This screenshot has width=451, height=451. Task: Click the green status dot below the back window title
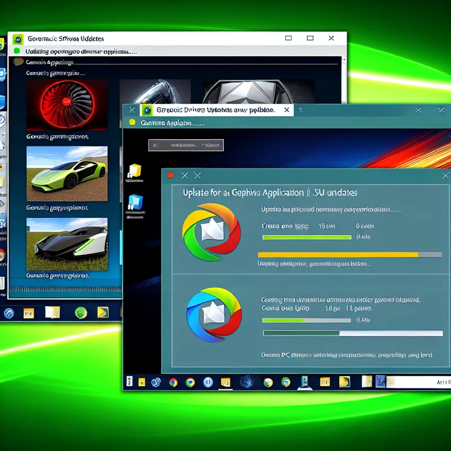click(x=17, y=51)
